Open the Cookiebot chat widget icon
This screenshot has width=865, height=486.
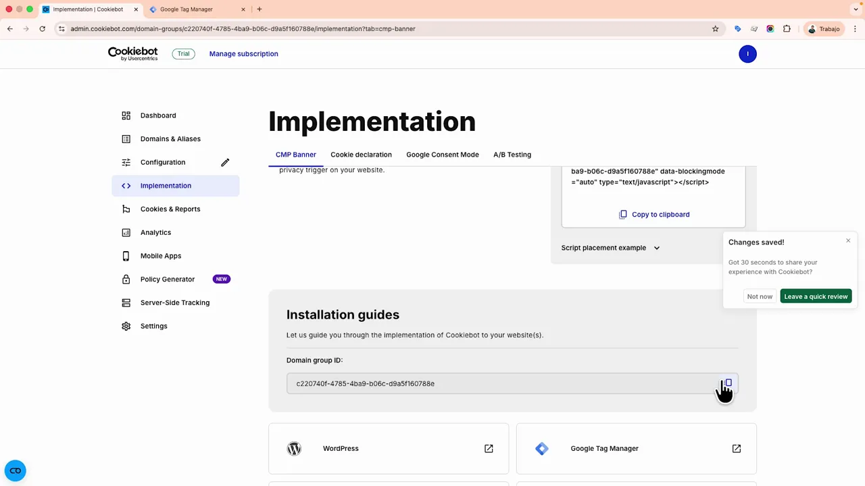[15, 470]
